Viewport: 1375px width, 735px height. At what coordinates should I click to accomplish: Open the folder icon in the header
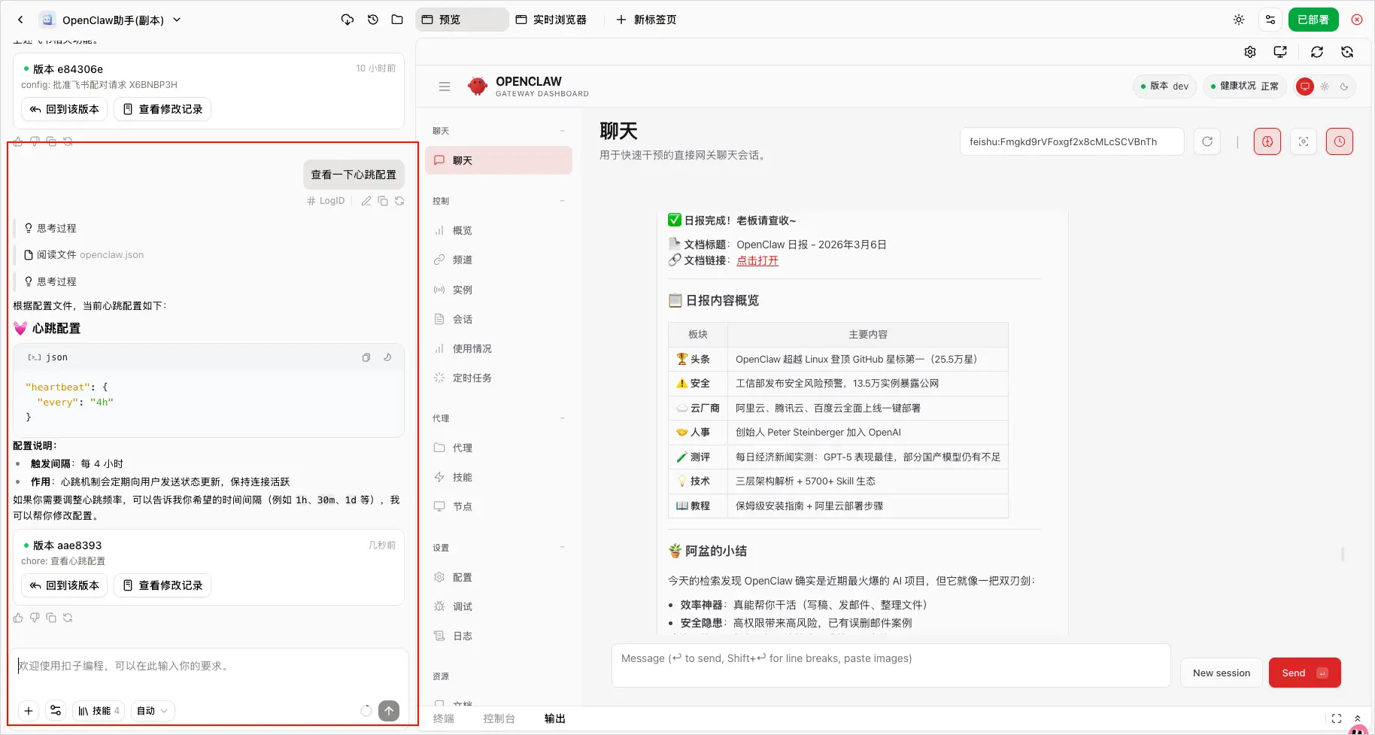coord(397,20)
